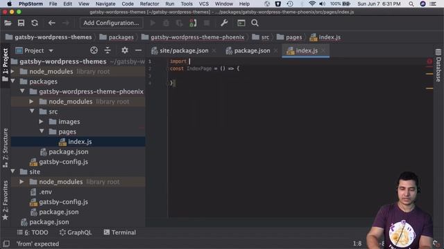Open Settings via the wrench icon

click(224, 23)
